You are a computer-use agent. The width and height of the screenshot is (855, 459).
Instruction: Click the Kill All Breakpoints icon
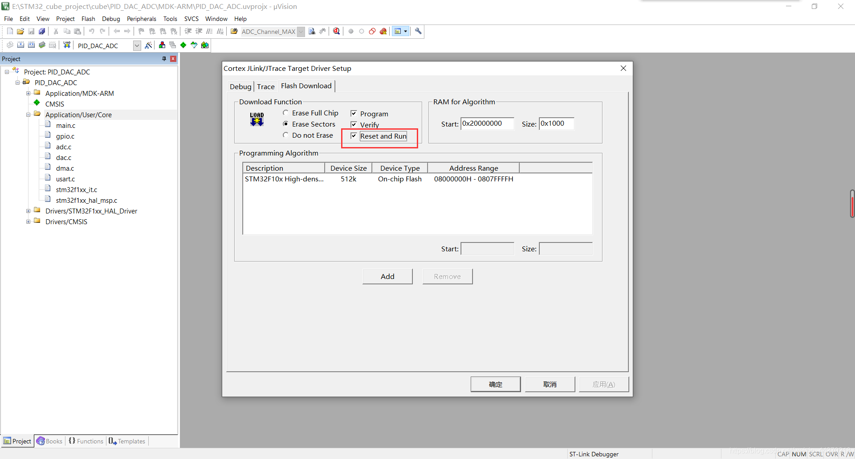point(383,31)
